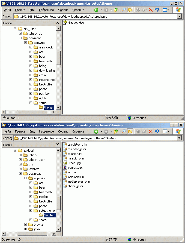This screenshot has width=185, height=243.
Task: Expand alarmclock folder node
Action: click(x=31, y=47)
